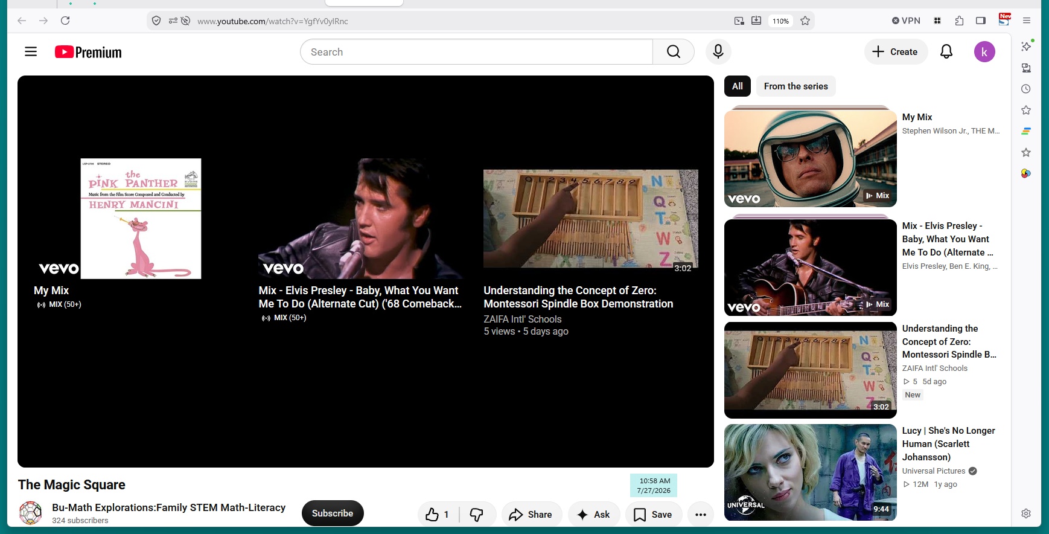Toggle the browser sidebar panel icon

981,21
